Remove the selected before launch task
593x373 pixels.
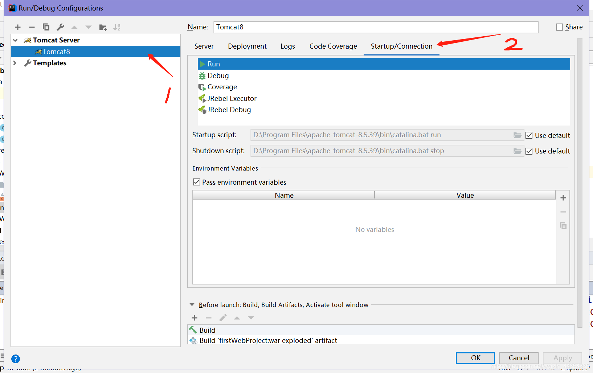tap(209, 318)
